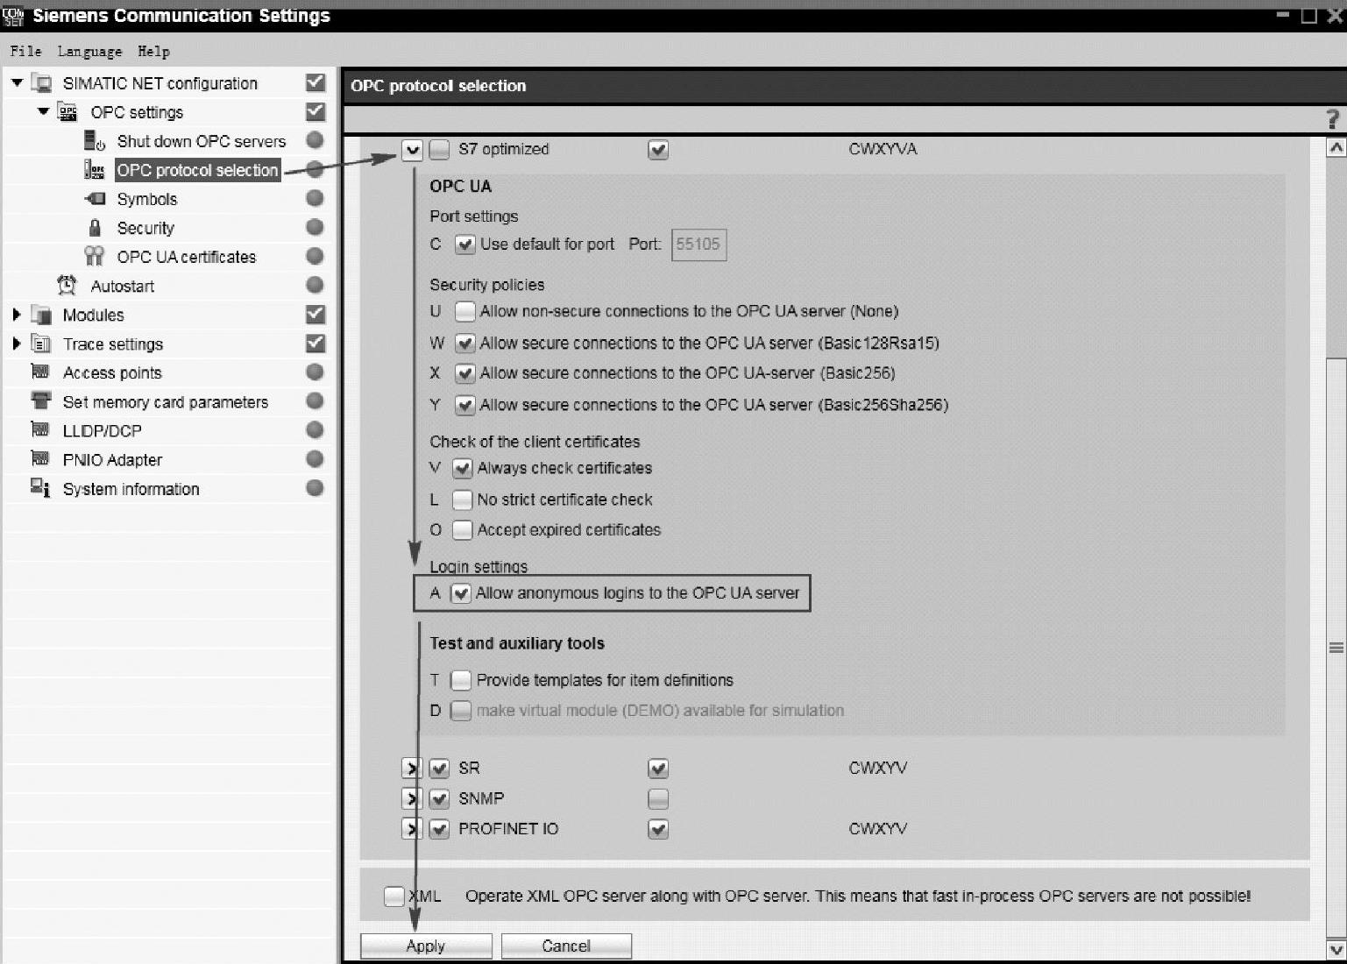Toggle the Basic256 secure connections checkbox
Screen dimensions: 1347x964
(465, 373)
